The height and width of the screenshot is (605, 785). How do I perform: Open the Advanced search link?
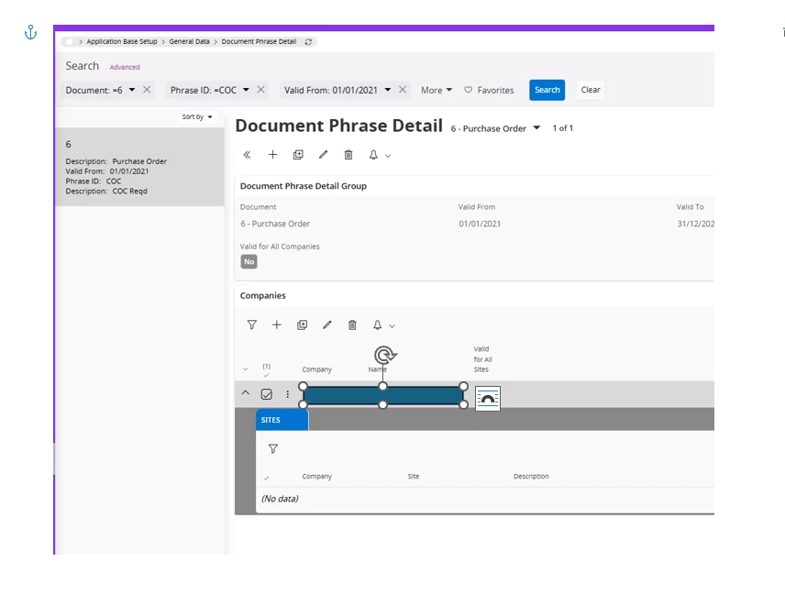(x=125, y=67)
